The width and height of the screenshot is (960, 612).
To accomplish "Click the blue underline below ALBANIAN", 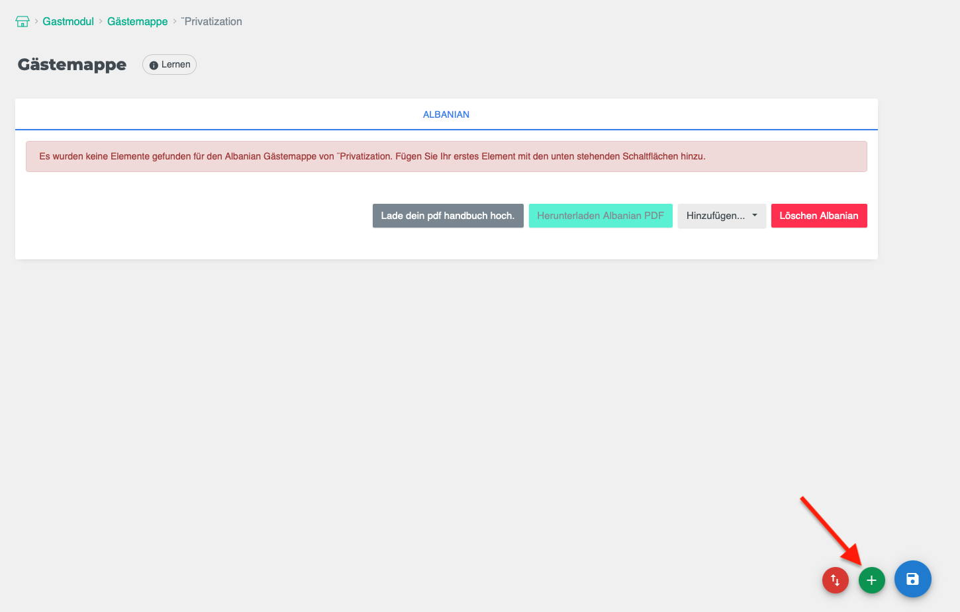I will (446, 130).
